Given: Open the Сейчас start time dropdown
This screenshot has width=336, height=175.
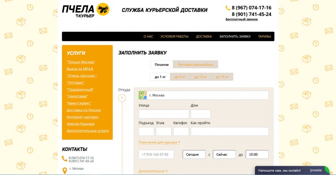Looking at the screenshot, I should tap(224, 154).
